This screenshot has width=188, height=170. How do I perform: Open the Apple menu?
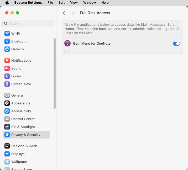pos(7,3)
